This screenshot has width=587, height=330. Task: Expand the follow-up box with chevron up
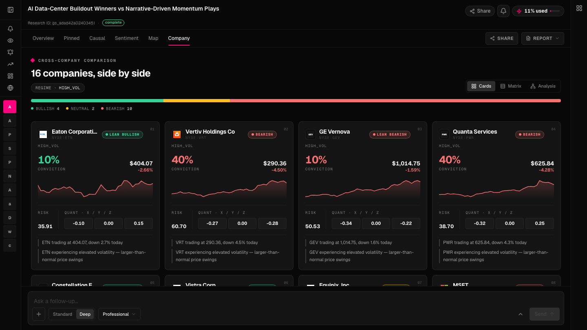521,314
